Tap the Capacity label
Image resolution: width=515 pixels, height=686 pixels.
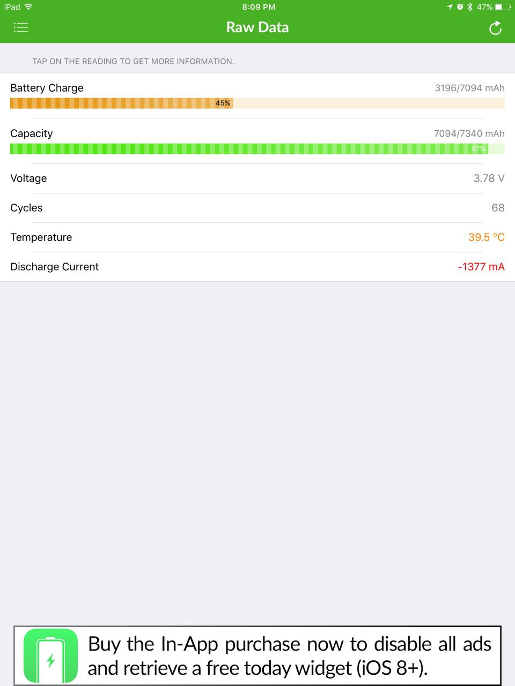pos(32,133)
